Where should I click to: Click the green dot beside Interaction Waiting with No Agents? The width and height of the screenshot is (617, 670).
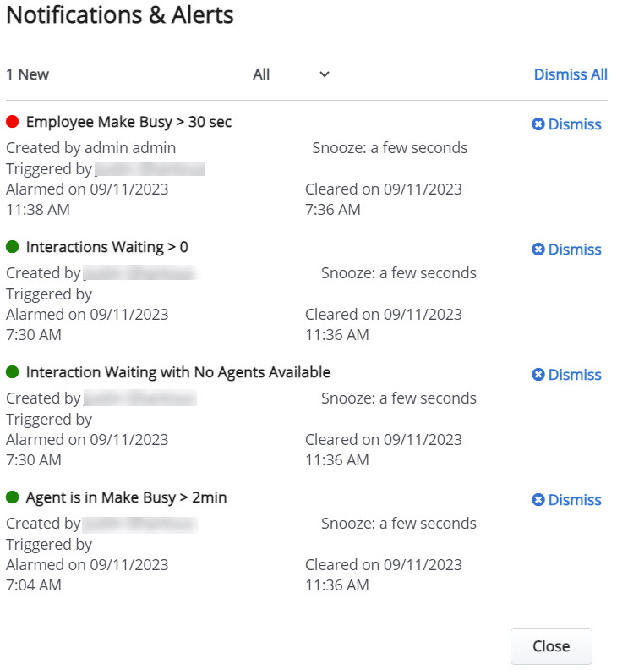pyautogui.click(x=13, y=373)
